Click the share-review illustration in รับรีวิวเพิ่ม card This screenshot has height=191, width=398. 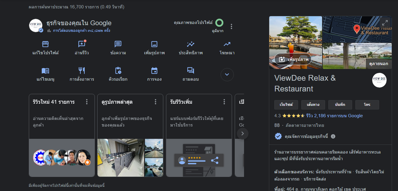click(199, 158)
